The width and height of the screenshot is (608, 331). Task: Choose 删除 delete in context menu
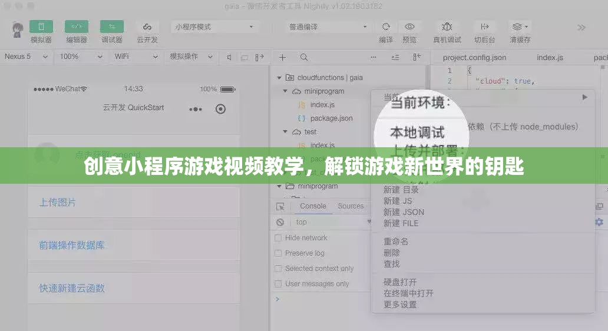click(x=392, y=253)
